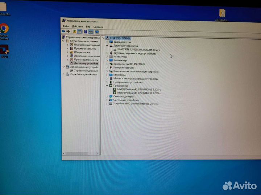
Task: Select the Программные устройства label
Action: pyautogui.click(x=128, y=82)
